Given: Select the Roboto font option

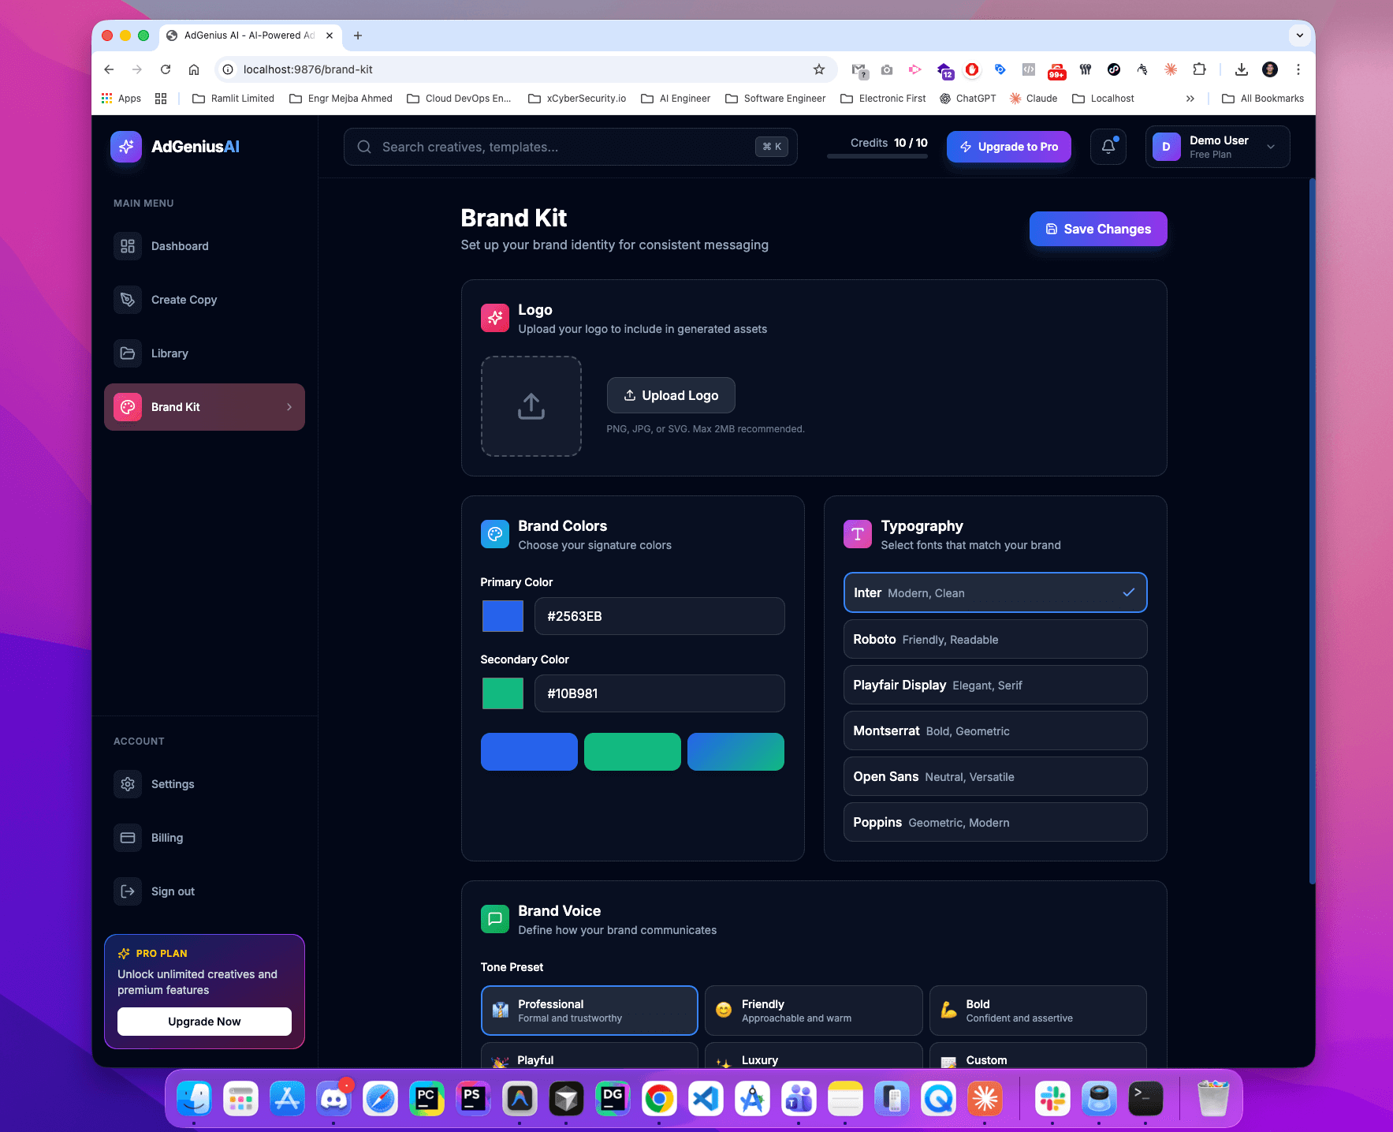Looking at the screenshot, I should click(x=994, y=639).
